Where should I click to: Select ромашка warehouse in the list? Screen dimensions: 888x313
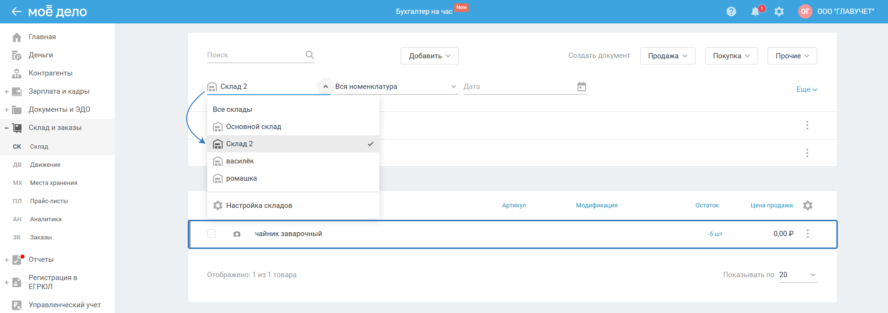pos(293,178)
